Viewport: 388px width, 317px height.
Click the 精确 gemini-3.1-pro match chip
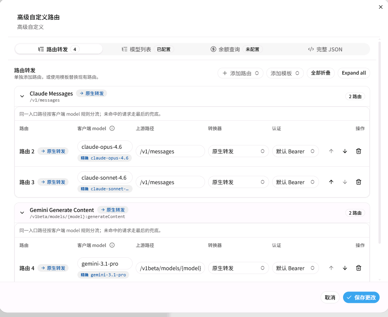[103, 275]
